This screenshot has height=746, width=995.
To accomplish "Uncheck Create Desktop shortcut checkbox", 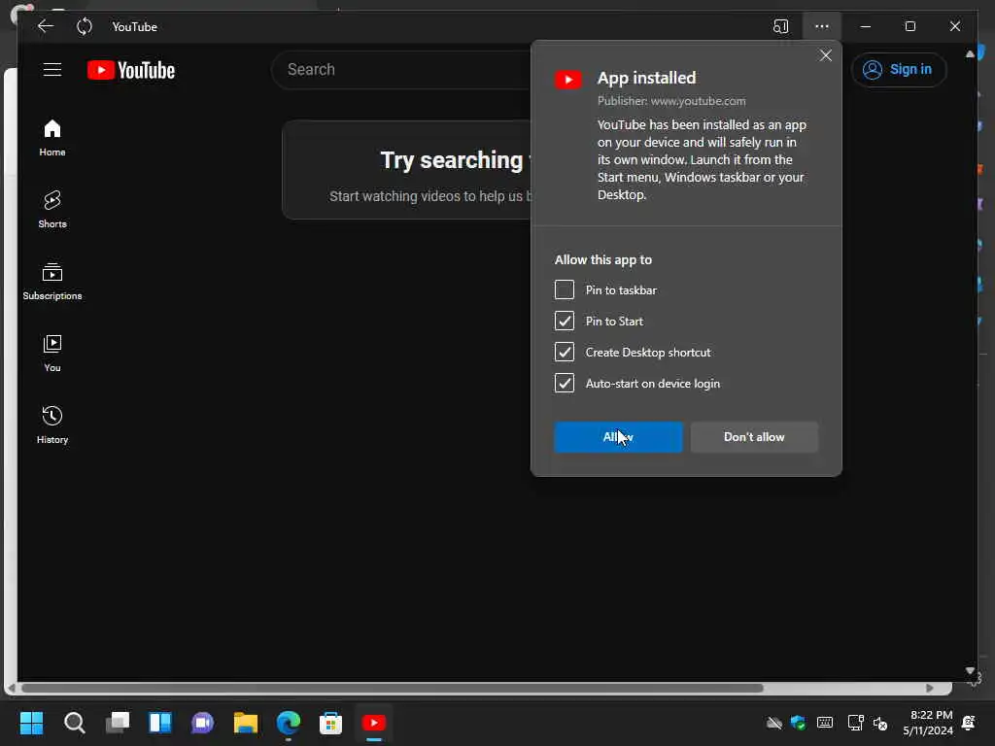I will coord(565,352).
